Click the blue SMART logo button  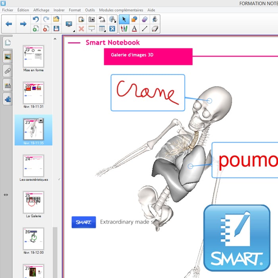point(84,222)
